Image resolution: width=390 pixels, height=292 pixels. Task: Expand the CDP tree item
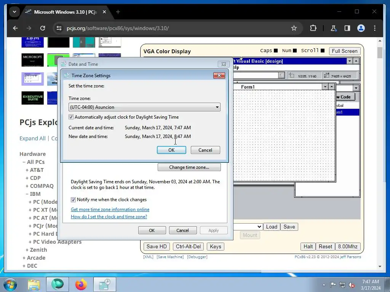pos(33,178)
